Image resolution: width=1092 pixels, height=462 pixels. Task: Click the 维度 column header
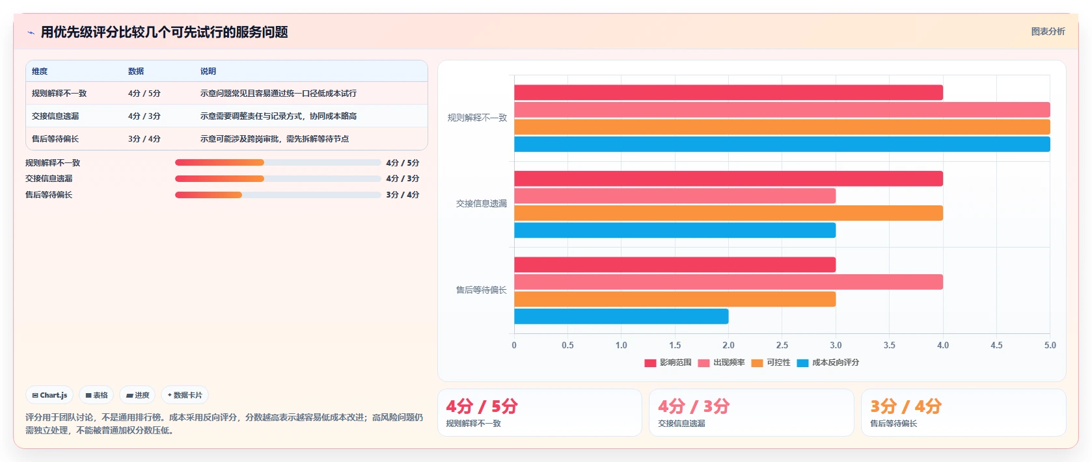point(40,71)
